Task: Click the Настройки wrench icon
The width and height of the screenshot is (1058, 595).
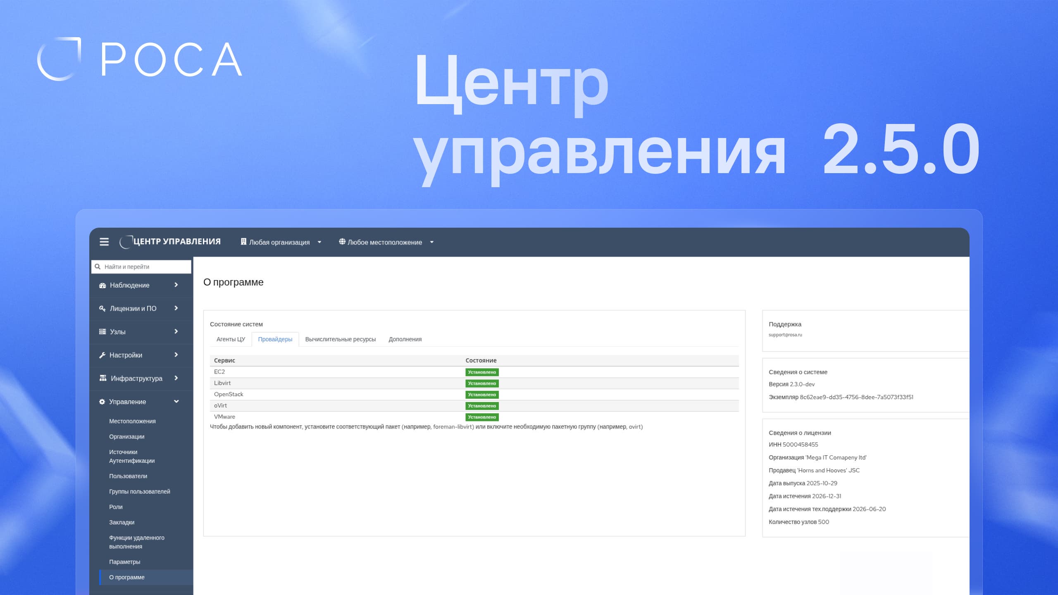Action: coord(102,355)
